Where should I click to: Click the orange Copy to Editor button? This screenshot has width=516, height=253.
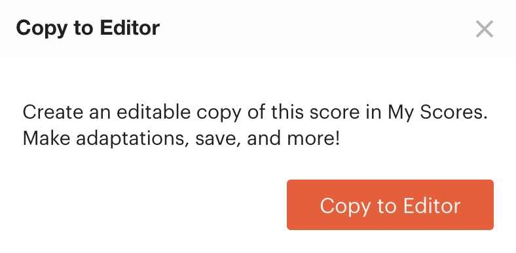click(390, 204)
